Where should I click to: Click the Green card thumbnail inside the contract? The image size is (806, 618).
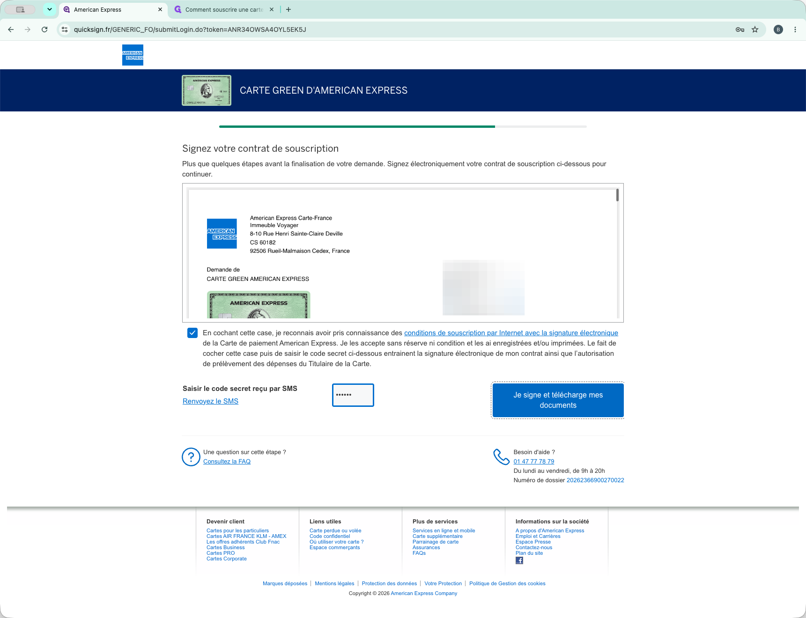259,305
